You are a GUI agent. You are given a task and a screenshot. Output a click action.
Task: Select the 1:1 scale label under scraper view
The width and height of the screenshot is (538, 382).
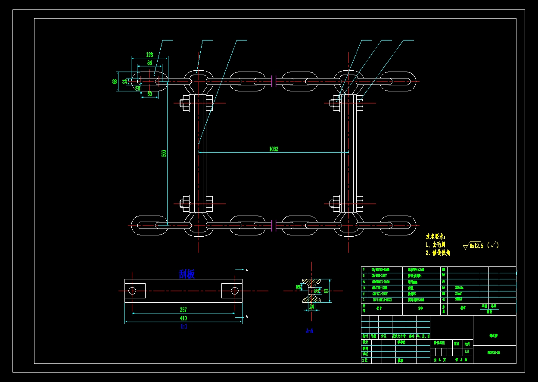[x=183, y=327]
